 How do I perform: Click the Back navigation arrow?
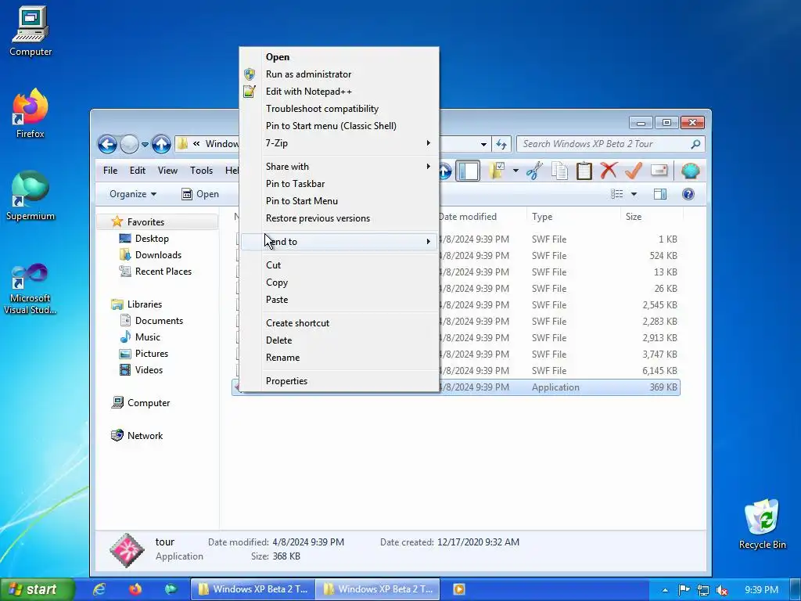click(x=107, y=144)
